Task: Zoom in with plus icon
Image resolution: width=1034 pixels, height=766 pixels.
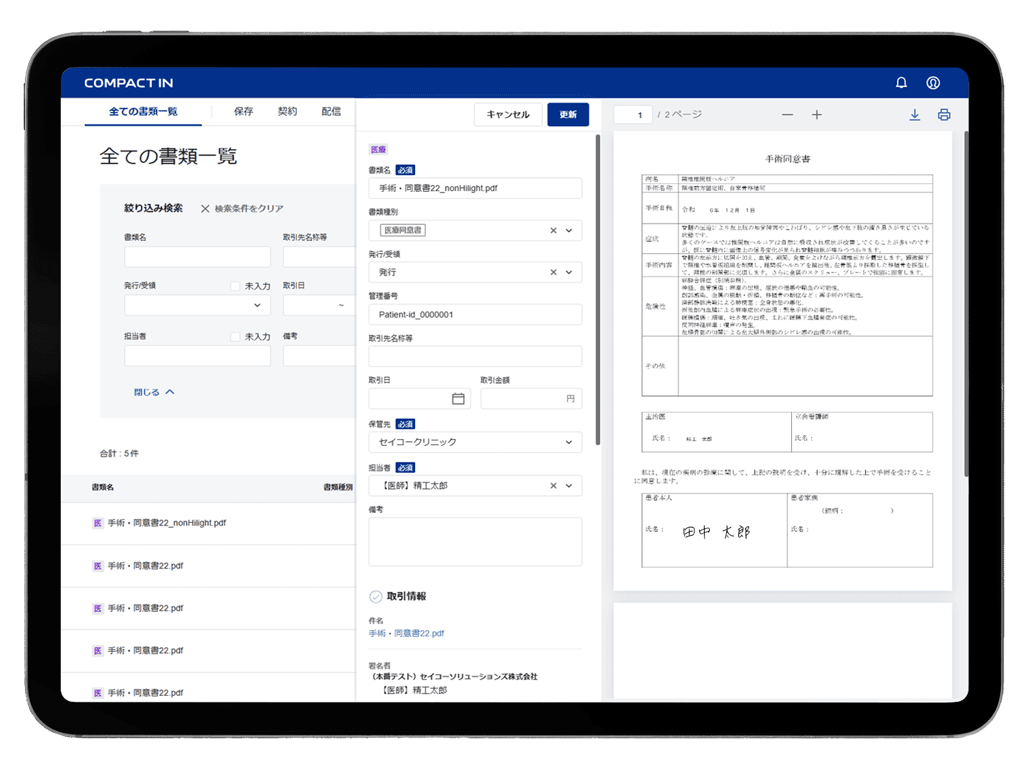Action: click(x=817, y=115)
